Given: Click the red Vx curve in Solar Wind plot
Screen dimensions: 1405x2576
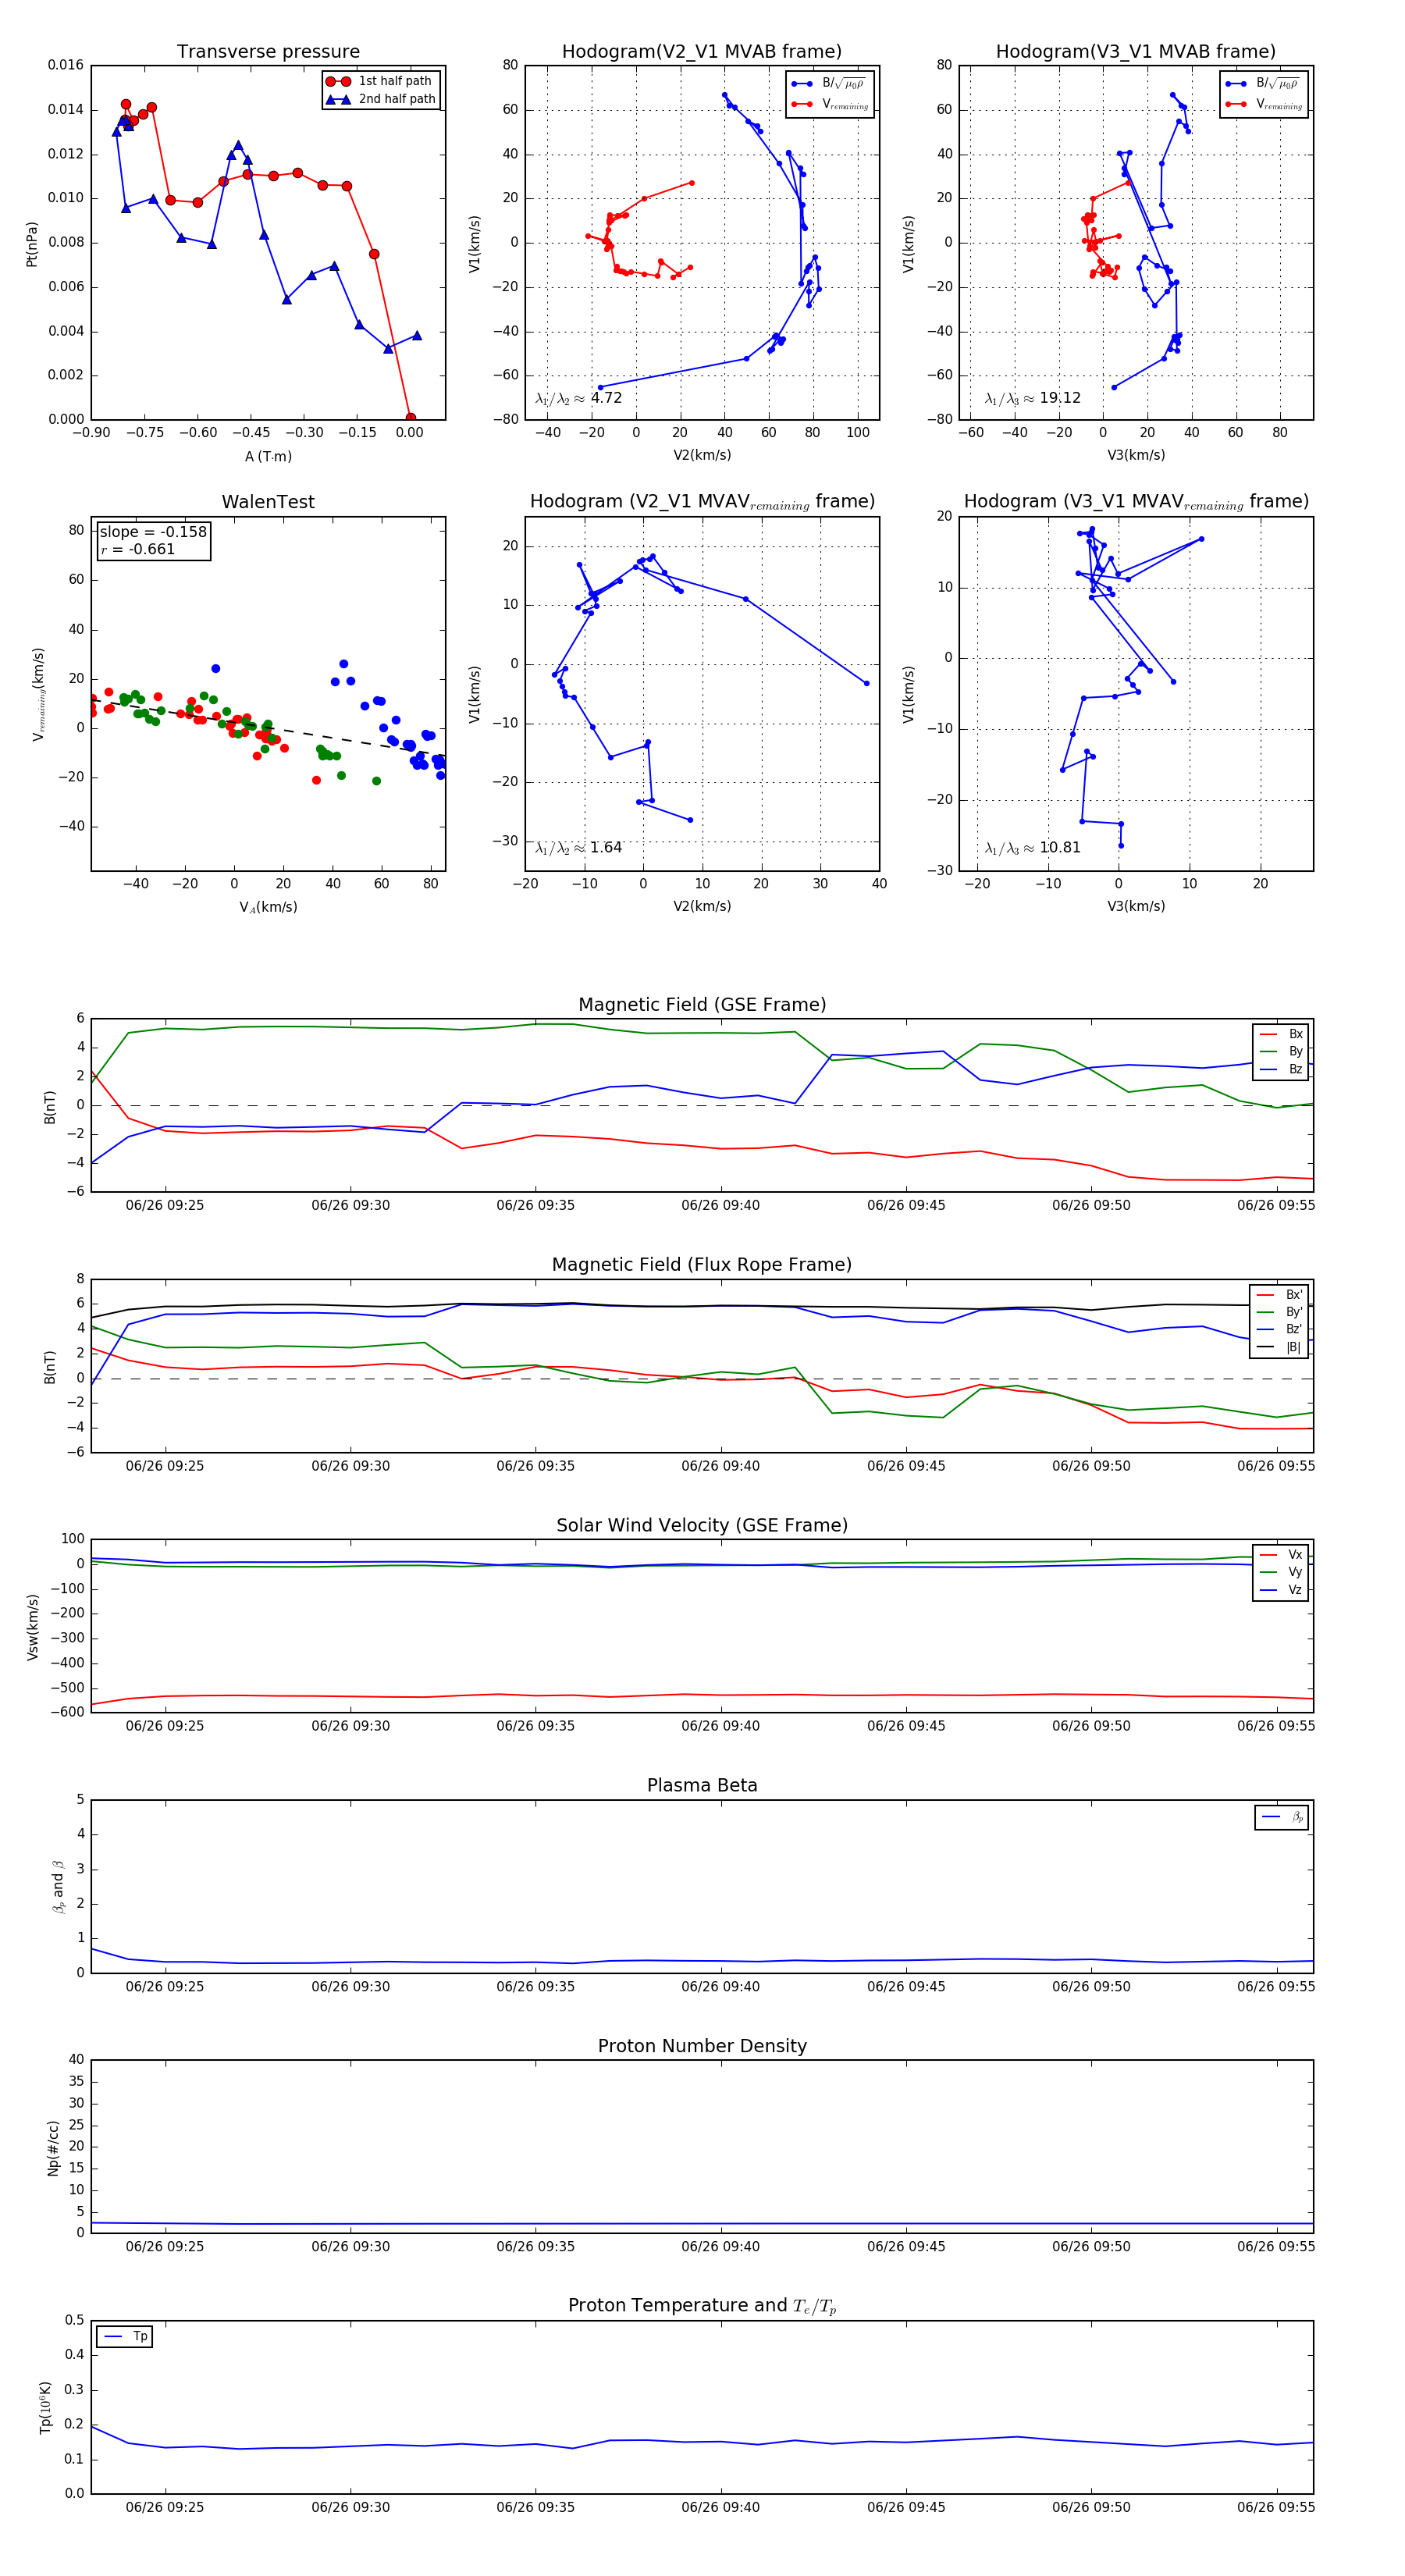Looking at the screenshot, I should (x=700, y=1695).
